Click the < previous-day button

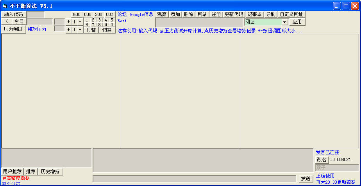7,21
